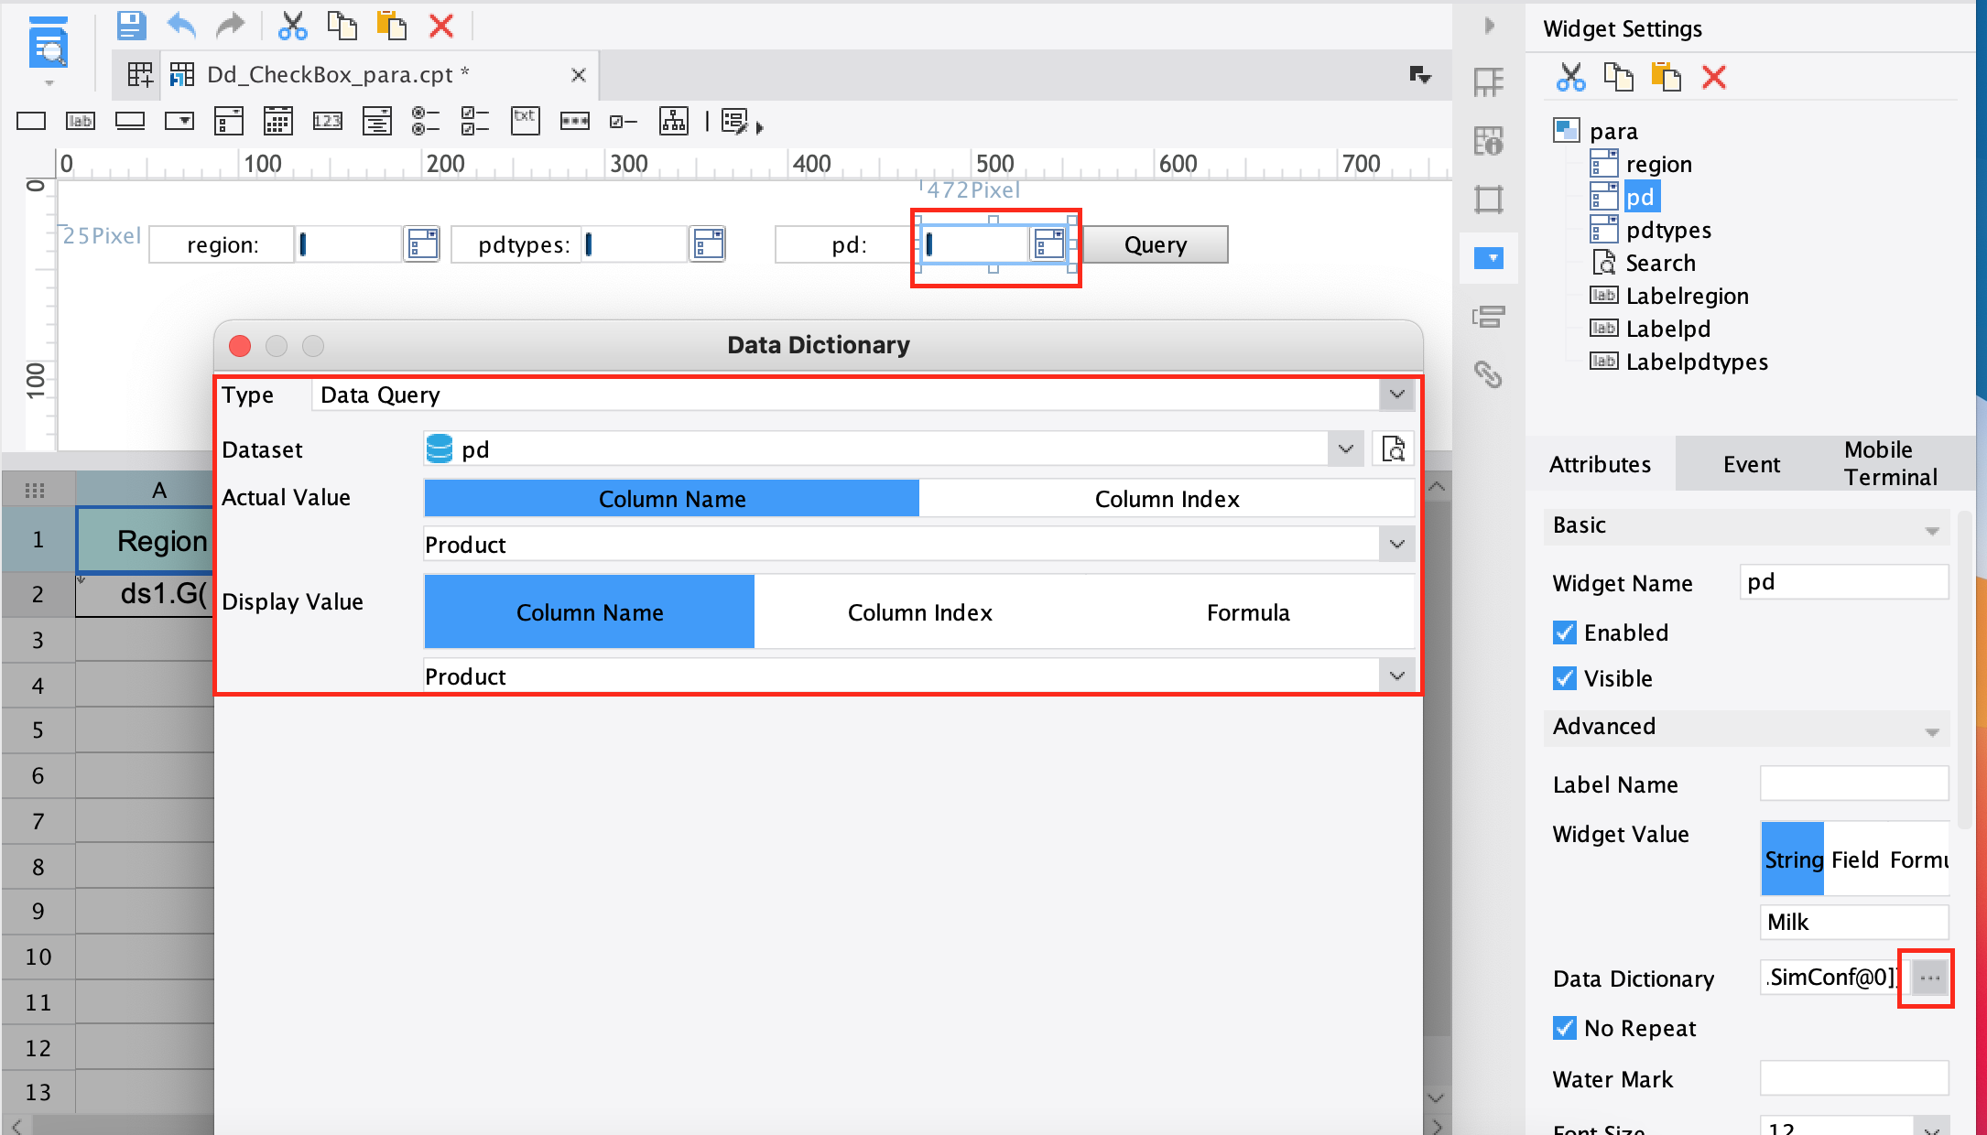Image resolution: width=1987 pixels, height=1135 pixels.
Task: Collapse the Advanced section
Action: pyautogui.click(x=1933, y=730)
